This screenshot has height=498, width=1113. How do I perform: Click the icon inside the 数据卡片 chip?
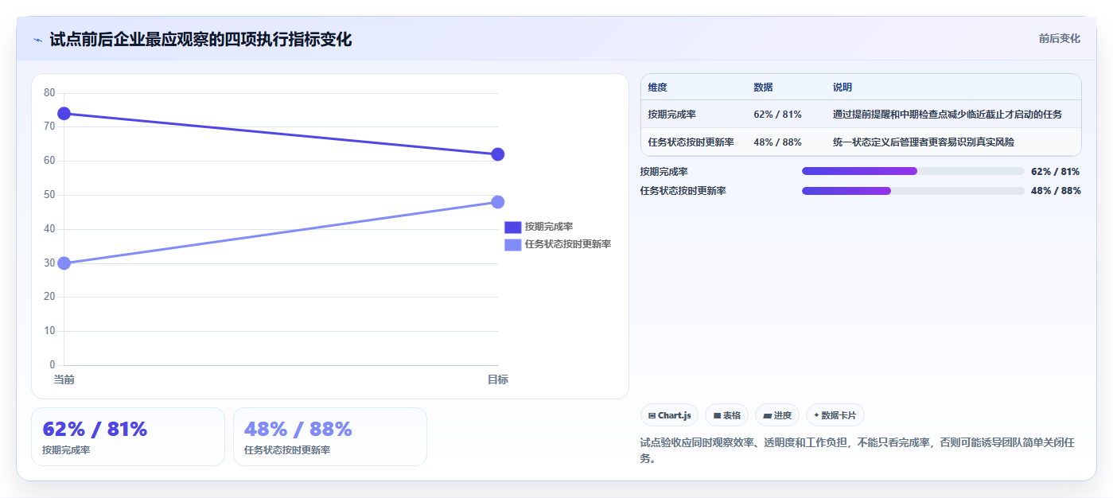pyautogui.click(x=816, y=415)
